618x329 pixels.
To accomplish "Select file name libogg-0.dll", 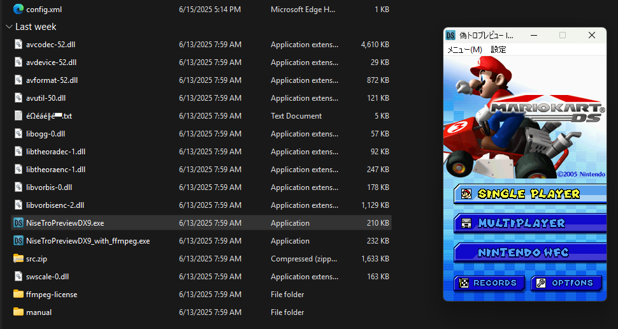I will [x=45, y=134].
